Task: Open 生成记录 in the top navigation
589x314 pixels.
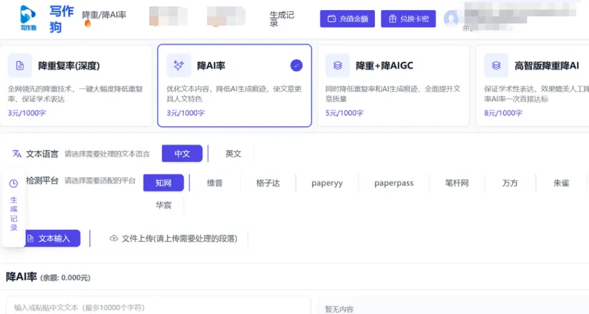Action: point(282,19)
